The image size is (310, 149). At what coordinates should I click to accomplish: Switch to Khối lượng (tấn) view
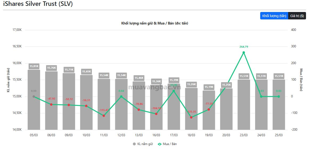(274, 16)
